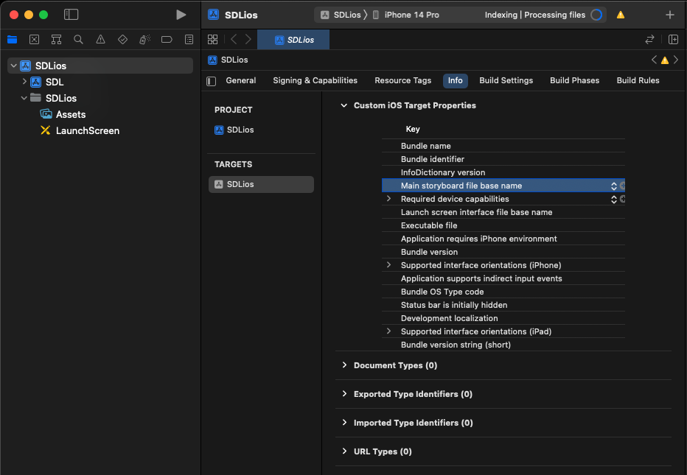
Task: Expand URL Types section
Action: coord(344,451)
